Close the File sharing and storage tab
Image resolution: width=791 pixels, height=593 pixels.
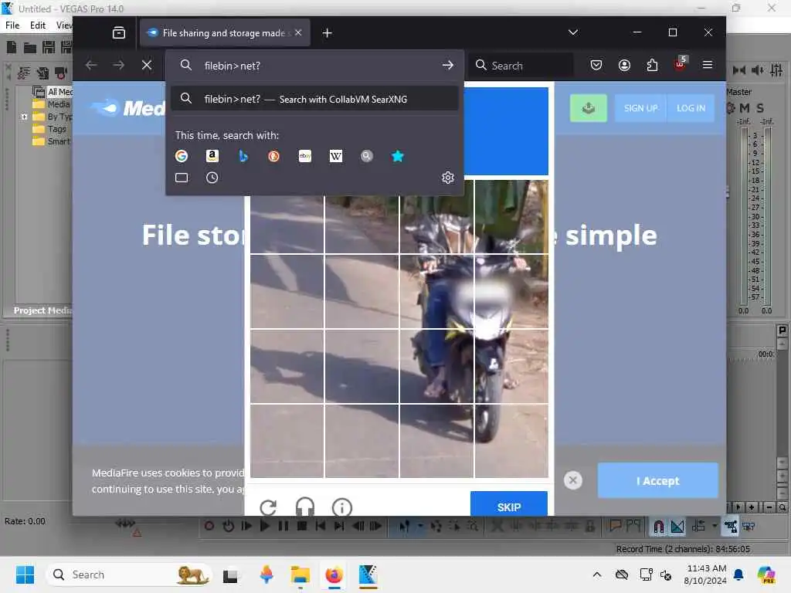pos(298,32)
